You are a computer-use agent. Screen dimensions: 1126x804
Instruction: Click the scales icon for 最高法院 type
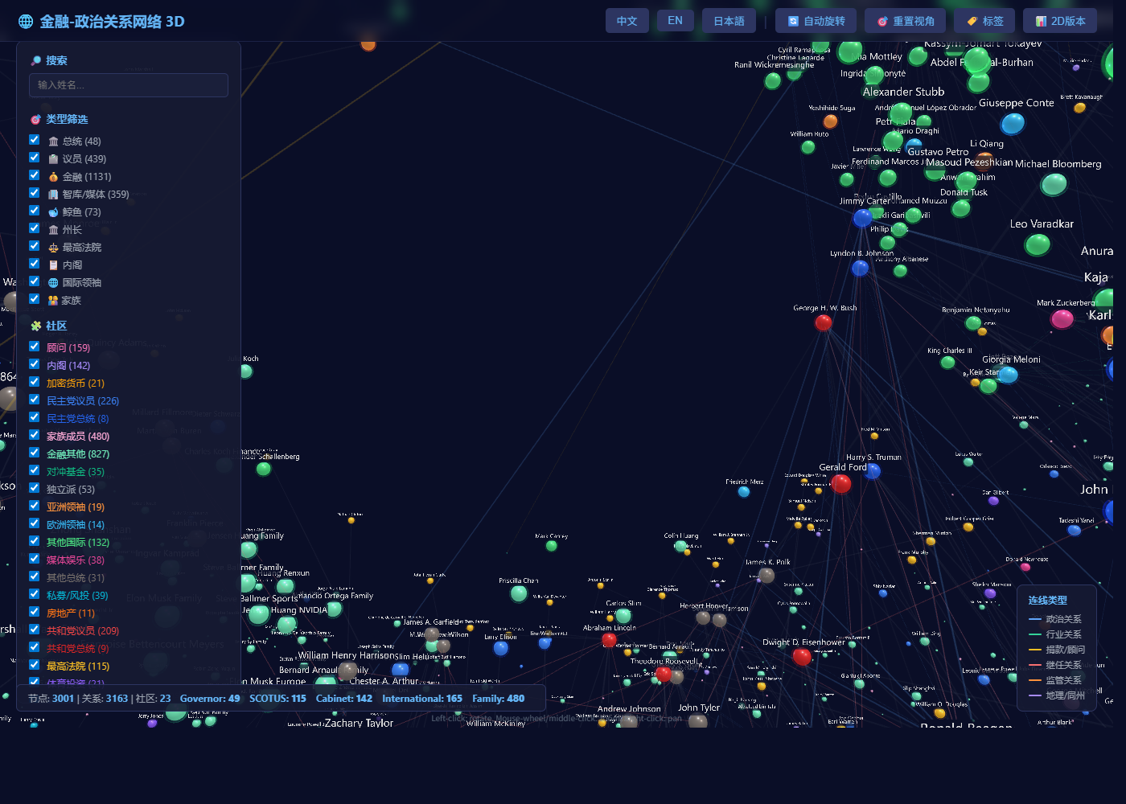tap(53, 248)
